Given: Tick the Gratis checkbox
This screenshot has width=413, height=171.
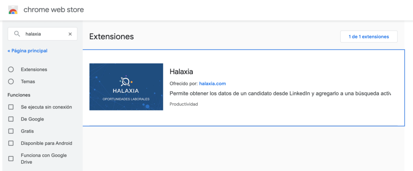Looking at the screenshot, I should coord(11,131).
